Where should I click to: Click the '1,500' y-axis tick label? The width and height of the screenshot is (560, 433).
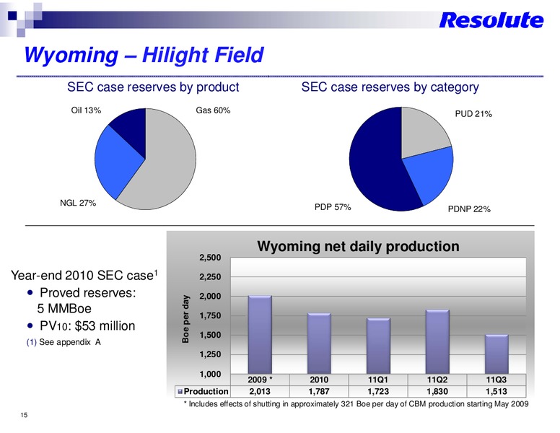click(210, 335)
